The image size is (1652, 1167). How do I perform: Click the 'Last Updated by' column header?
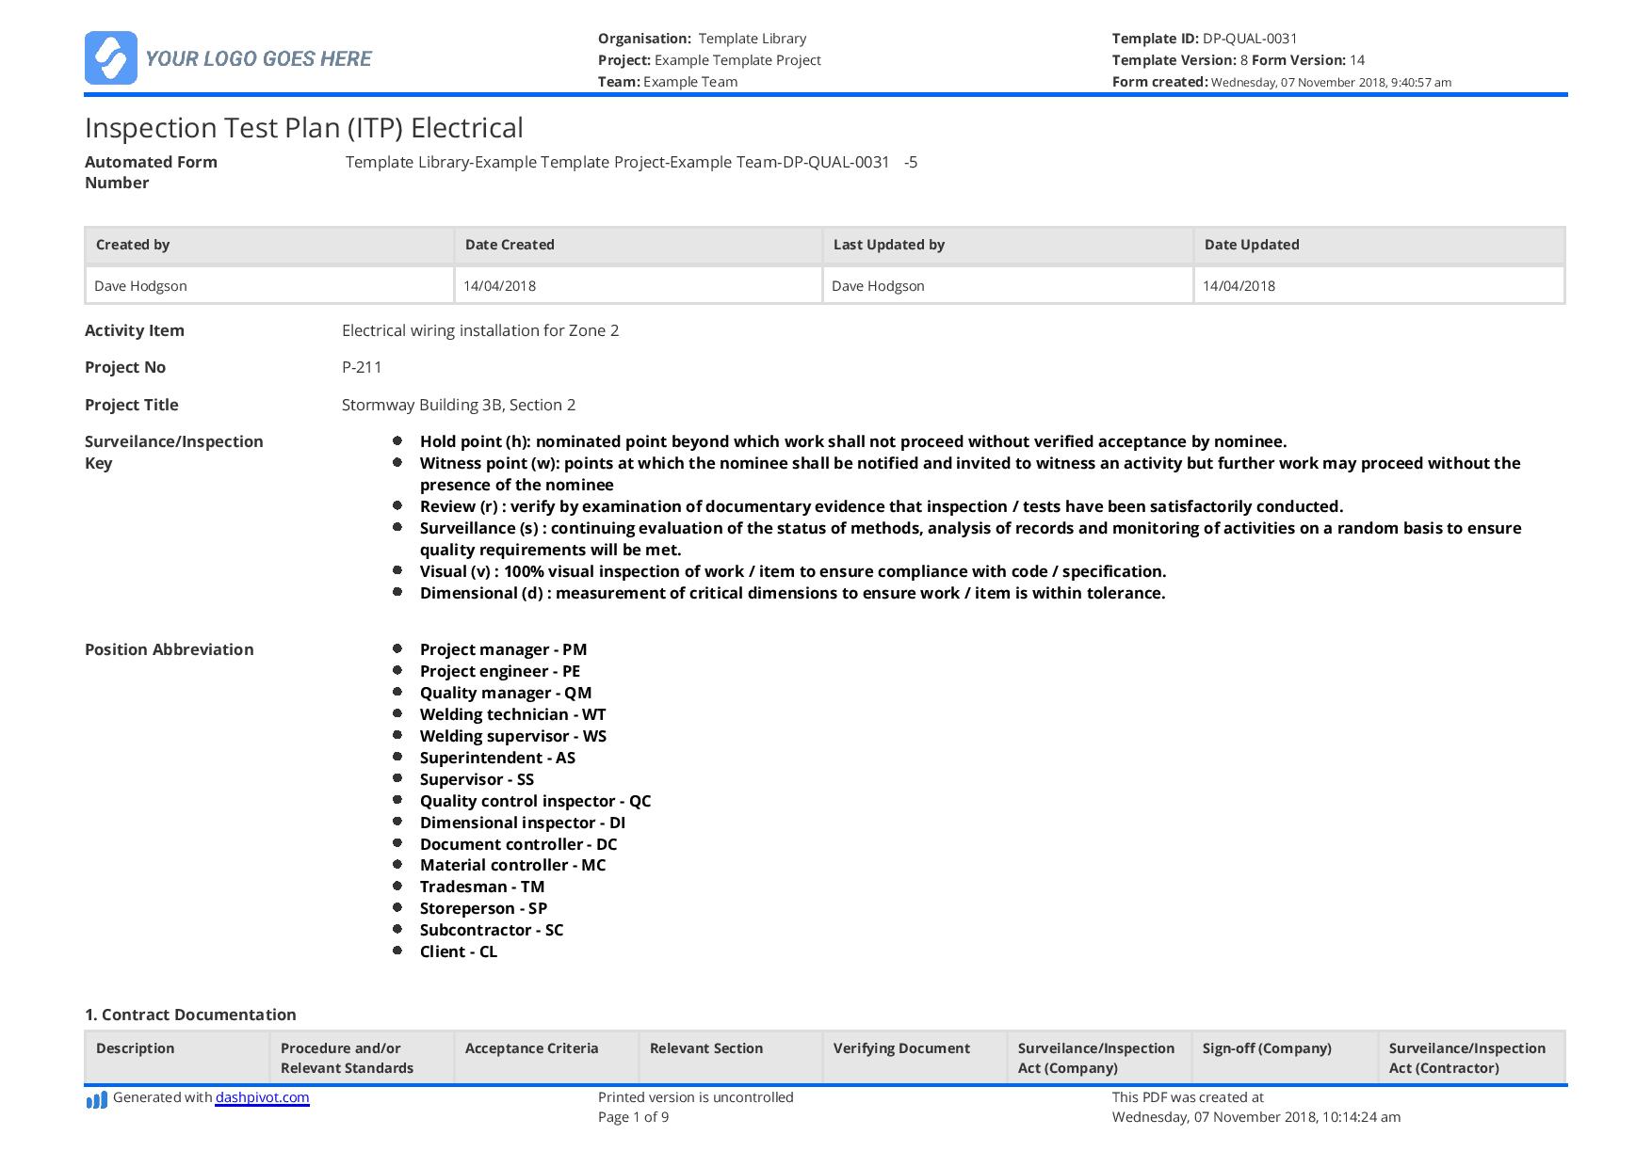coord(888,245)
